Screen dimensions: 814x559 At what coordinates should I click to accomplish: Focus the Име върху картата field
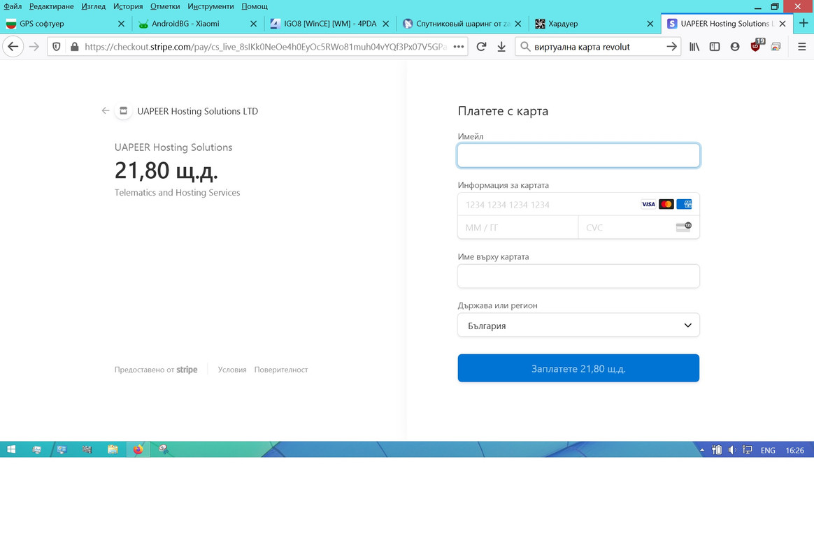click(578, 276)
